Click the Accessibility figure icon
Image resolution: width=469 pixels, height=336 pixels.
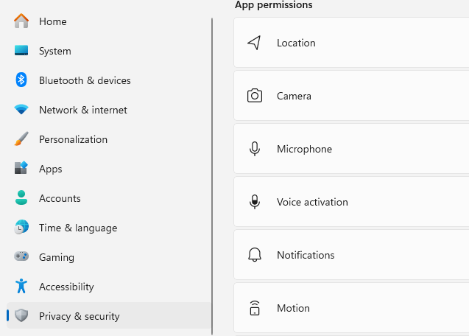coord(21,287)
